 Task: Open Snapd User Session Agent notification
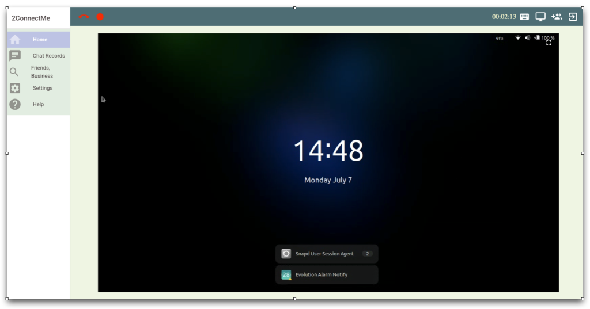(x=327, y=254)
